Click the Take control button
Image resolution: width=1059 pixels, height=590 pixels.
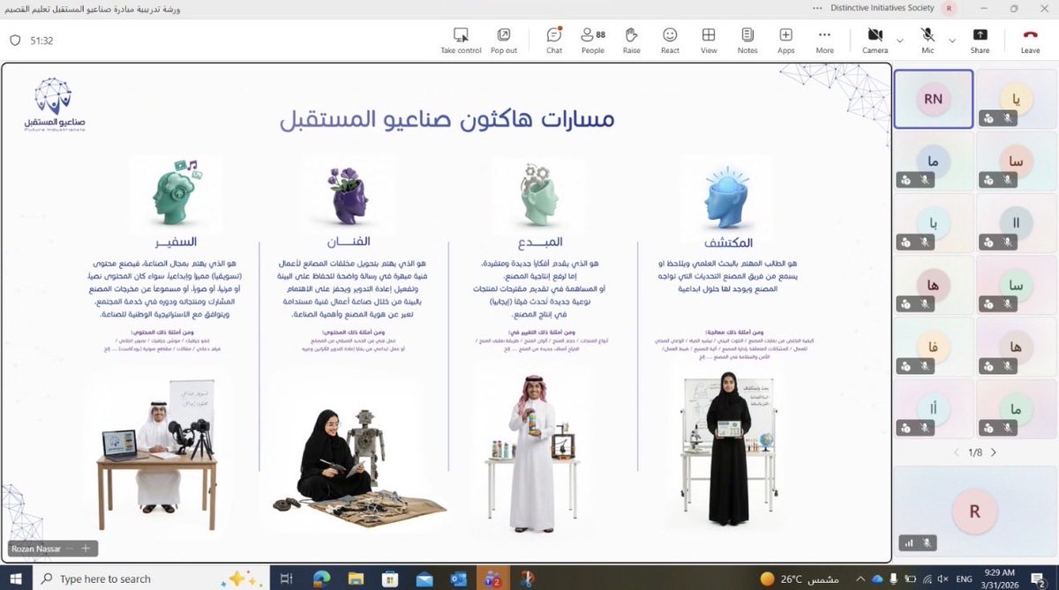tap(461, 41)
